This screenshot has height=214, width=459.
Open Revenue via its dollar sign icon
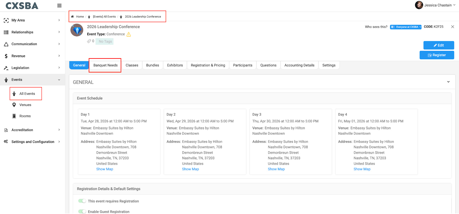pyautogui.click(x=6, y=56)
